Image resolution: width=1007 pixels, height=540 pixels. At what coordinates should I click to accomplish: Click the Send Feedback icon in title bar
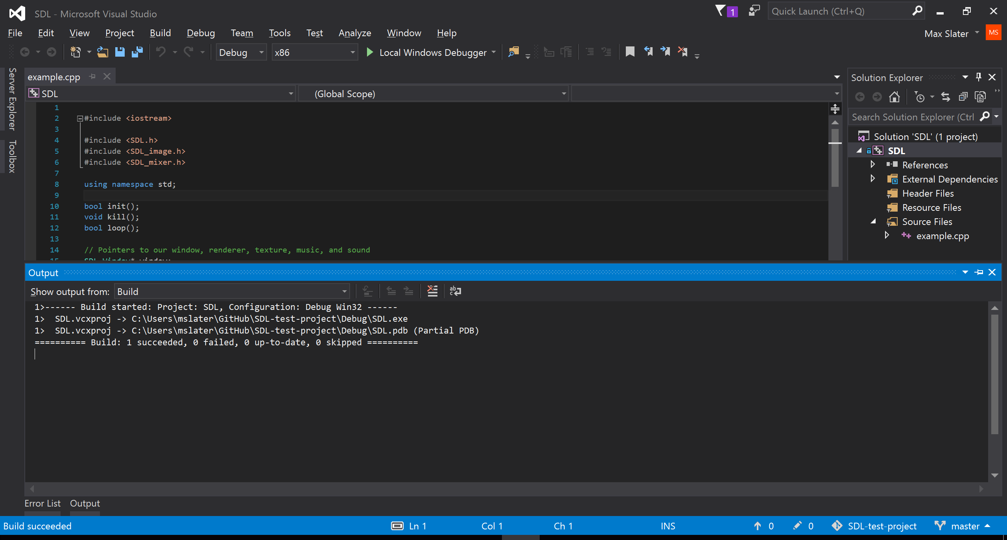(754, 11)
